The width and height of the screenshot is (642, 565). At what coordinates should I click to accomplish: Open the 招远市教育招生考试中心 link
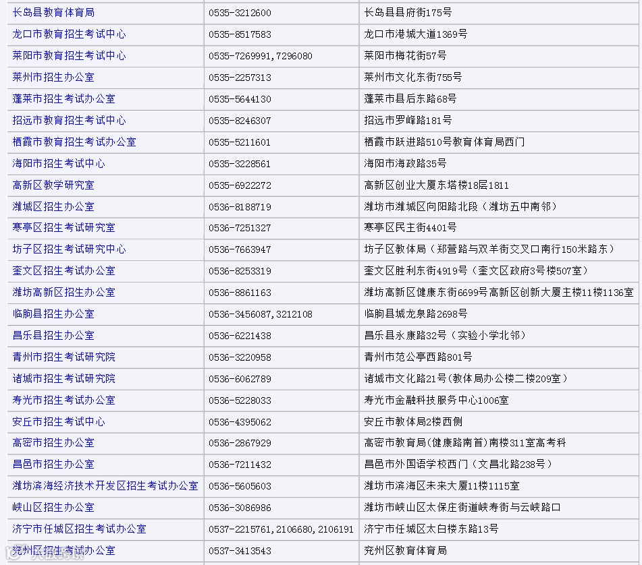pyautogui.click(x=69, y=120)
